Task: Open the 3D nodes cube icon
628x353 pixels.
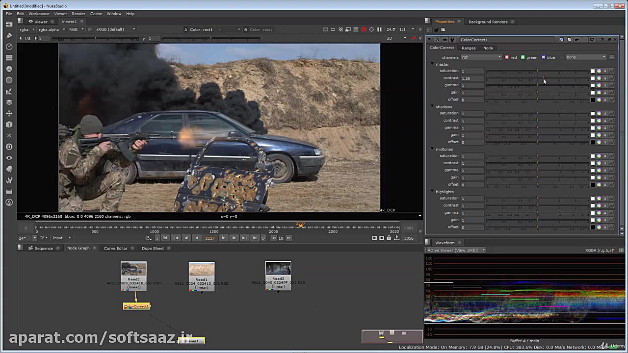Action: (x=9, y=125)
